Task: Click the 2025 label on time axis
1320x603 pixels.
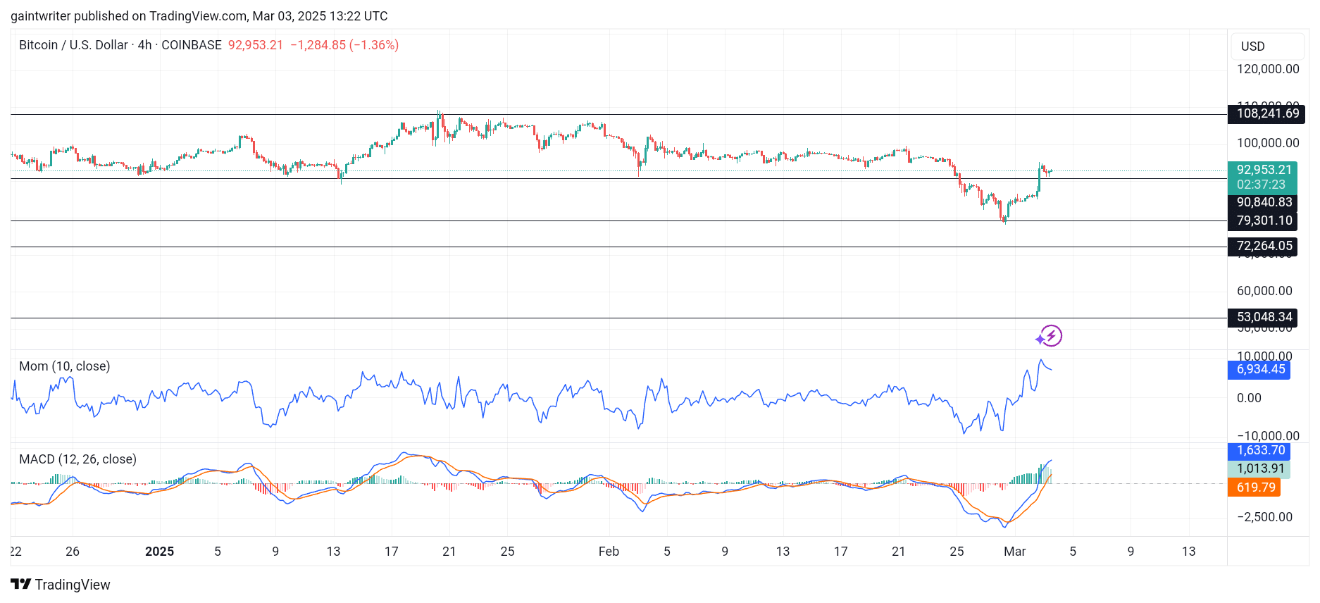Action: (159, 552)
